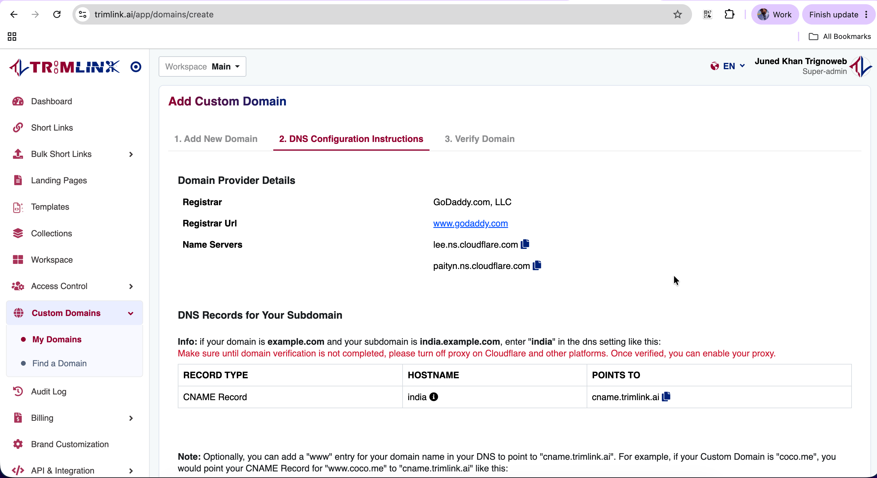Click the Access Control users-gear icon

pyautogui.click(x=18, y=286)
